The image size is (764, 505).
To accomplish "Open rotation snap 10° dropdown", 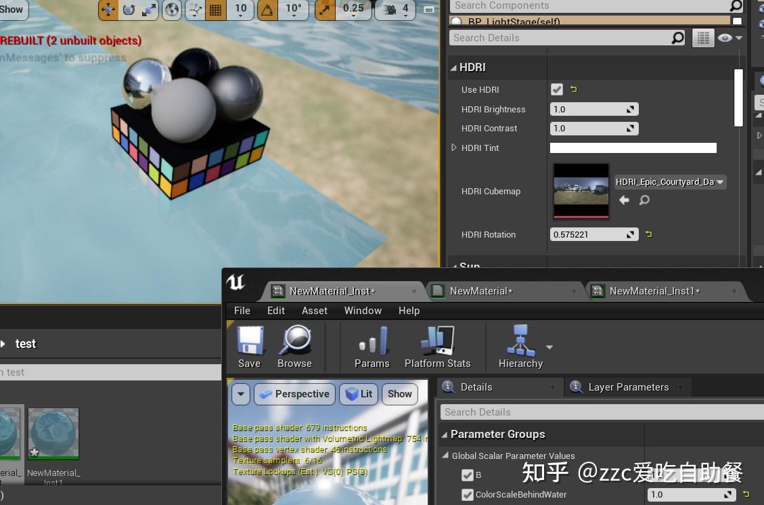I will coord(293,9).
